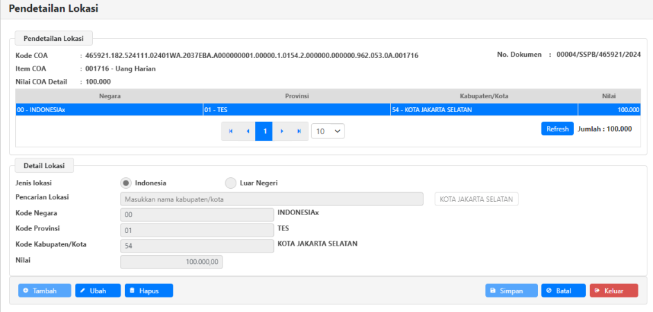Click the Tambah button with plus icon

click(44, 291)
